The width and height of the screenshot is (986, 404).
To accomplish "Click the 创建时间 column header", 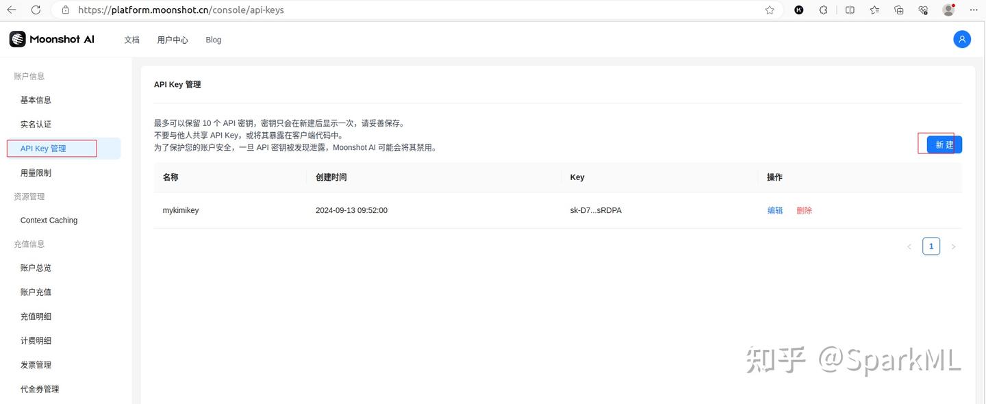I will click(331, 177).
